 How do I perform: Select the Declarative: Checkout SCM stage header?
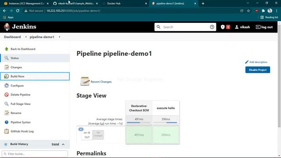click(x=139, y=108)
